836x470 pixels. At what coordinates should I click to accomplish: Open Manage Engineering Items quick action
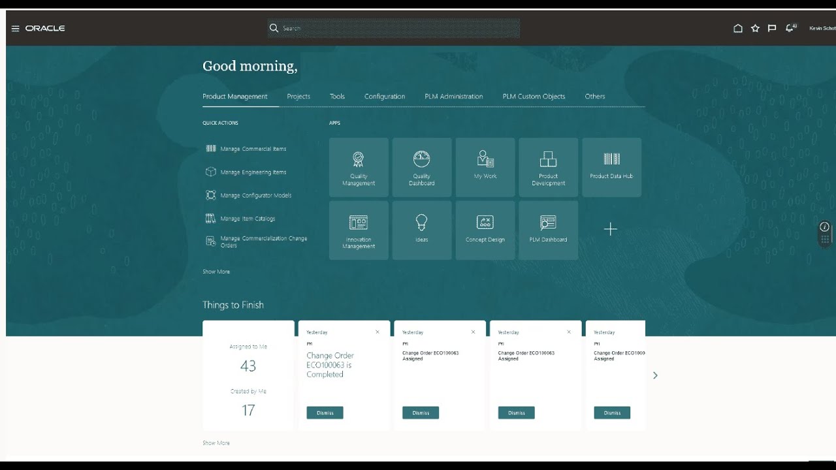(x=246, y=172)
